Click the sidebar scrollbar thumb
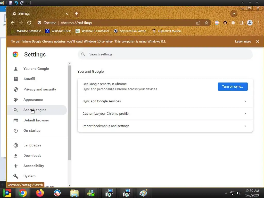Viewport: 264px width, 198px height. point(69,113)
